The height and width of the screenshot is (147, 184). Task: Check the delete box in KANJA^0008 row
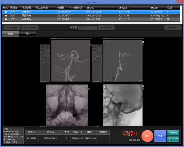pyautogui.click(x=6, y=15)
